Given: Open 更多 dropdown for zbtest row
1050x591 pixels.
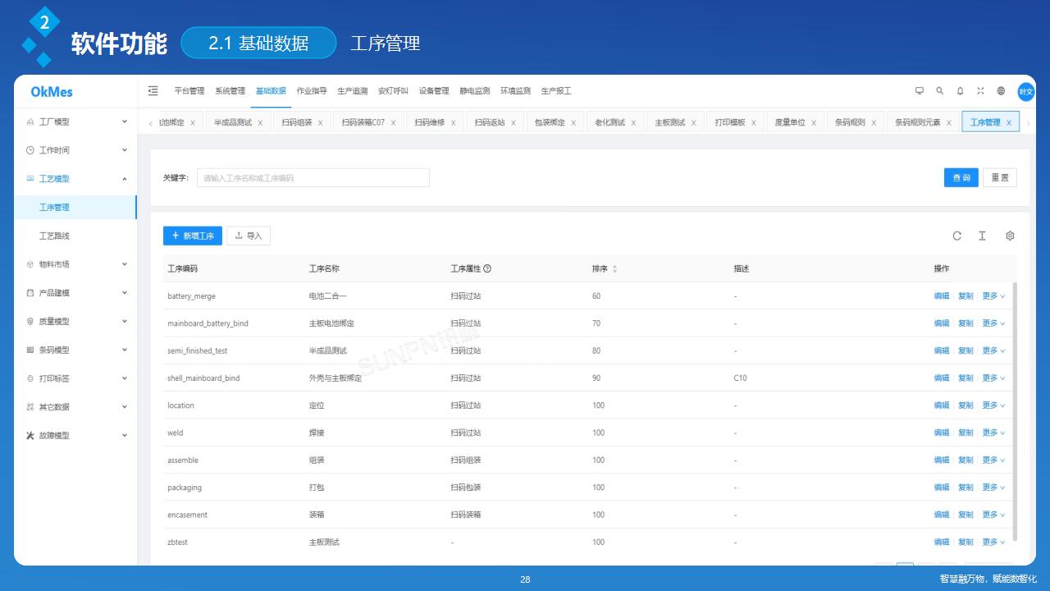Looking at the screenshot, I should click(993, 543).
